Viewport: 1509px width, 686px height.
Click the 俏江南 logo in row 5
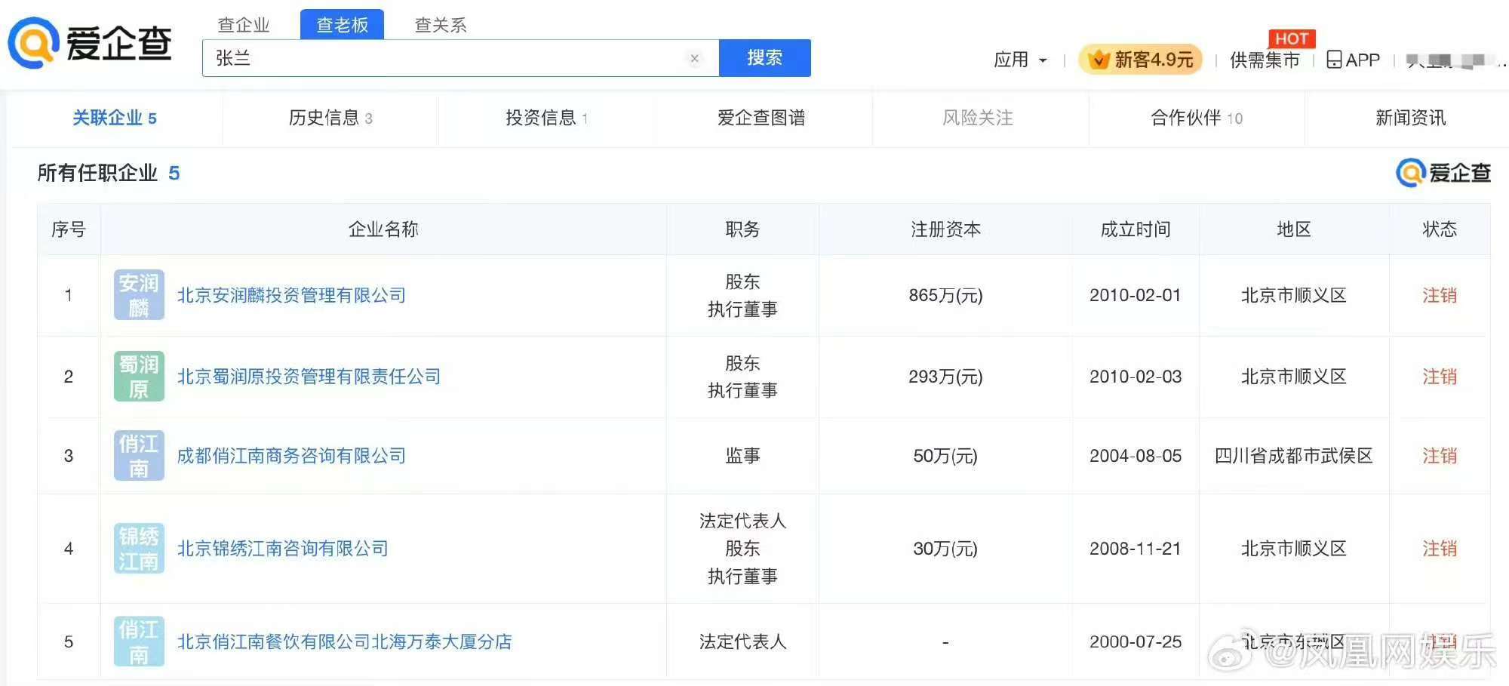coord(139,641)
